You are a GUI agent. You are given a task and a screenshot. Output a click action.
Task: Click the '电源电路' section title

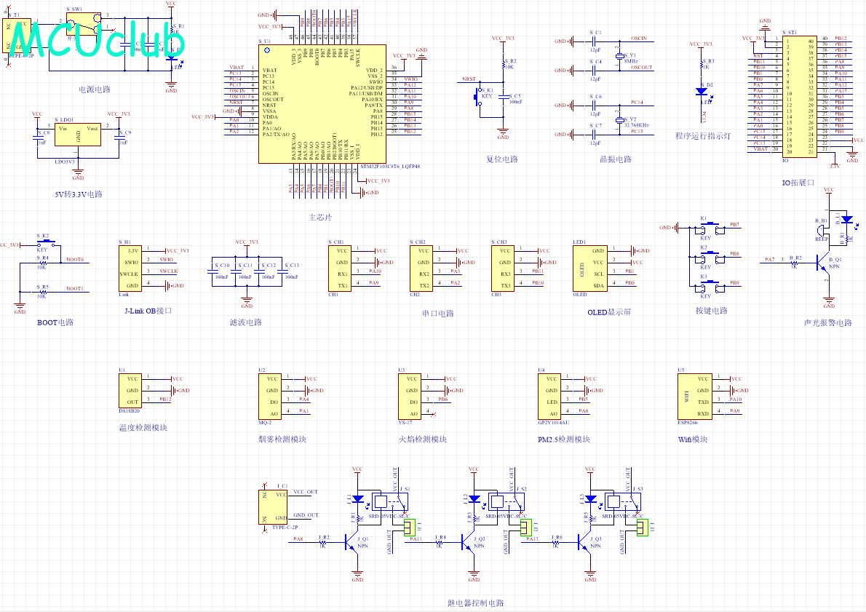click(95, 90)
